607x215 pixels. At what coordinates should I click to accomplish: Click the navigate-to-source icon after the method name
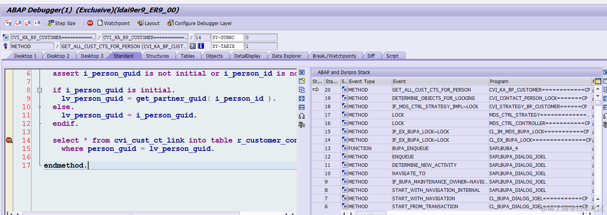tap(193, 46)
